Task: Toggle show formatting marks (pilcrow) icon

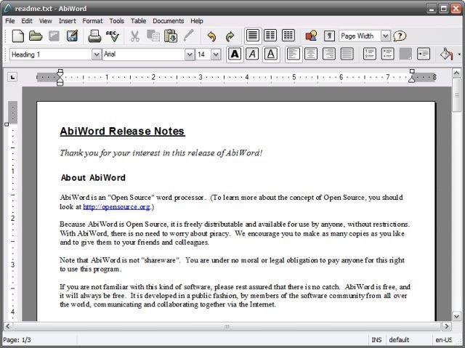Action: tap(329, 36)
